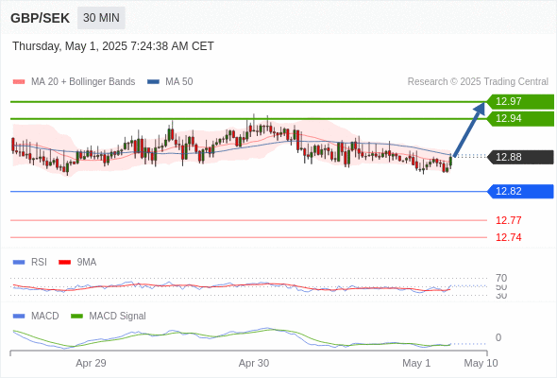Click the 12.74 red support label

508,237
